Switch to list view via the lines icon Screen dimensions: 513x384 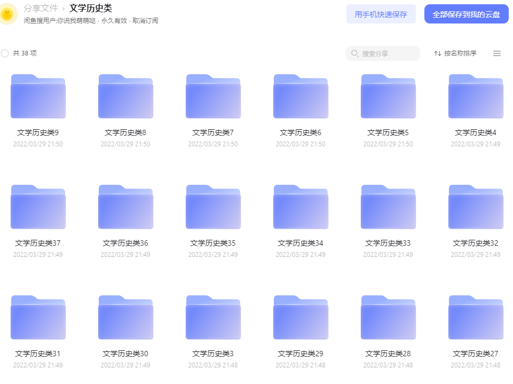point(496,53)
